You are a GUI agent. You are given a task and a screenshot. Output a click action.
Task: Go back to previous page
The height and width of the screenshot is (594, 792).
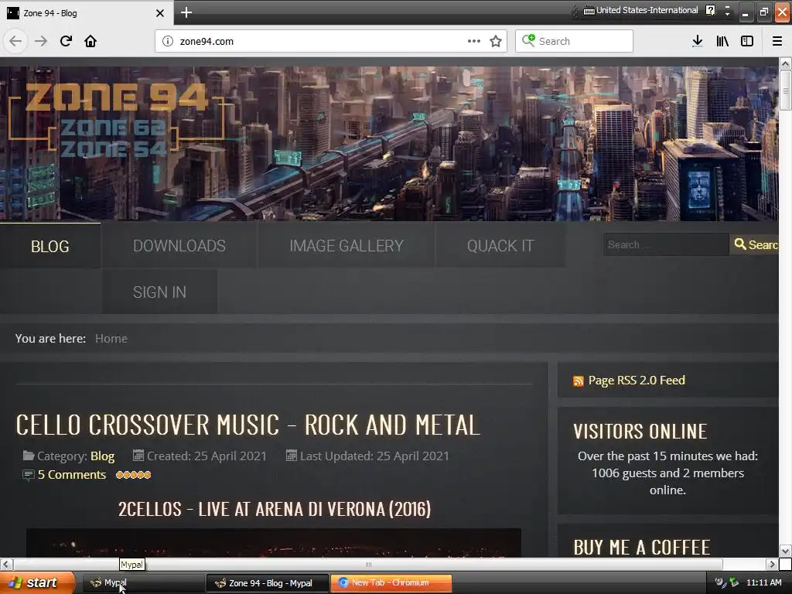tap(15, 41)
